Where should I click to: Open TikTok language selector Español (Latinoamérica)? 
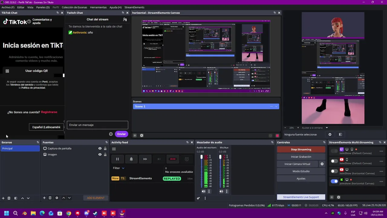pyautogui.click(x=46, y=127)
